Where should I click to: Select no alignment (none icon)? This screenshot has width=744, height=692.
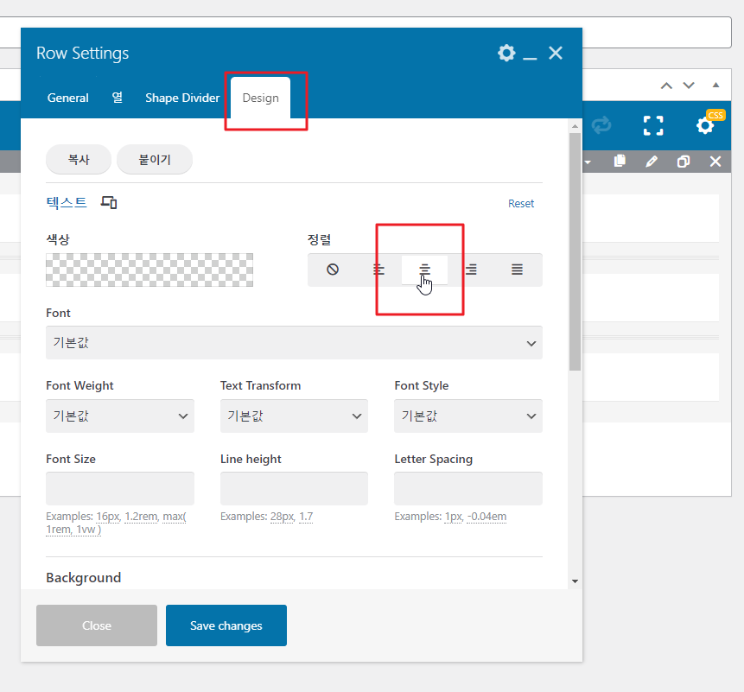click(333, 270)
